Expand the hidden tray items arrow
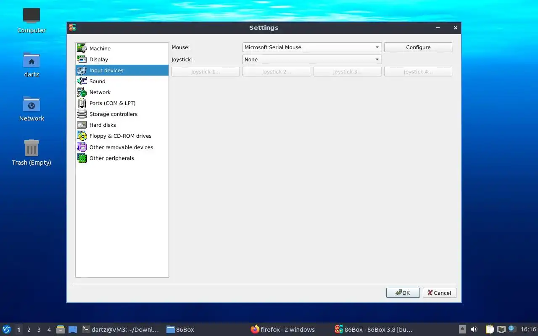Viewport: 538px width, 336px height. pos(462,329)
